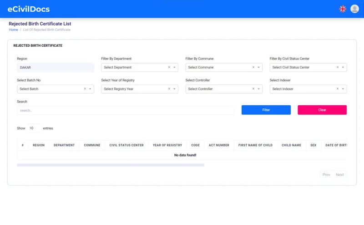The image size is (364, 225).
Task: Click the Prev pagination button
Action: [326, 175]
